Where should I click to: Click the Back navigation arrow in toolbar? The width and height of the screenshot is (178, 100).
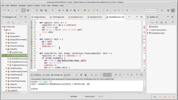click(x=123, y=11)
